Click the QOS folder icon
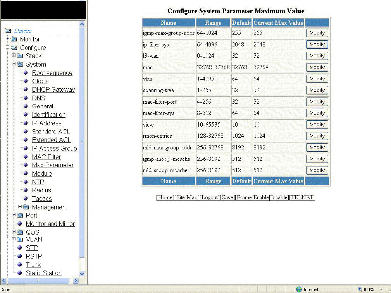 coord(20,232)
